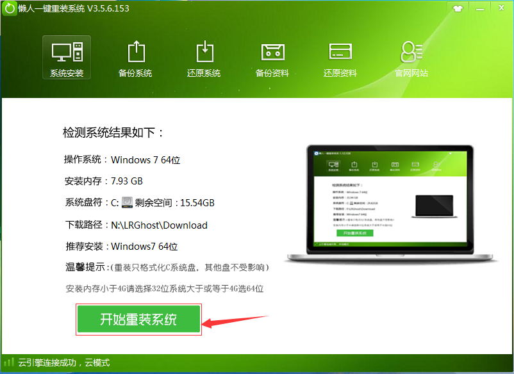
Task: Open 还原资料 via its card icon
Action: point(340,51)
